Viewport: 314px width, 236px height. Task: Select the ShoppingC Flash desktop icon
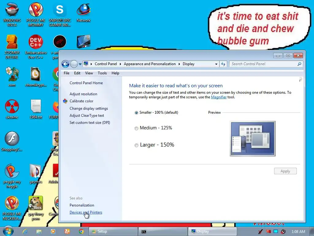point(12,141)
